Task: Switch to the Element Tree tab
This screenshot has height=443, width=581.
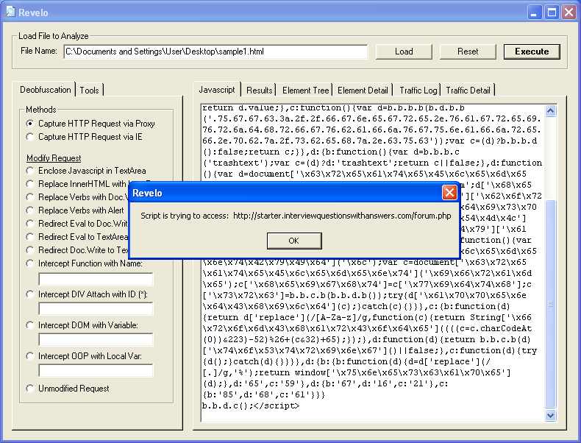Action: coord(306,91)
